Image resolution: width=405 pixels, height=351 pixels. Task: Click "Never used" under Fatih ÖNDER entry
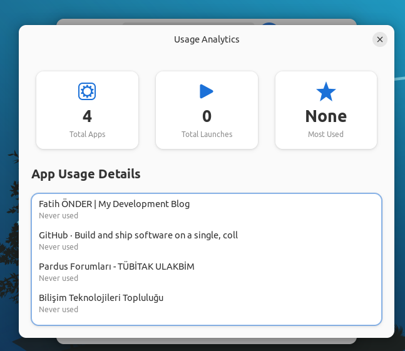[58, 216]
